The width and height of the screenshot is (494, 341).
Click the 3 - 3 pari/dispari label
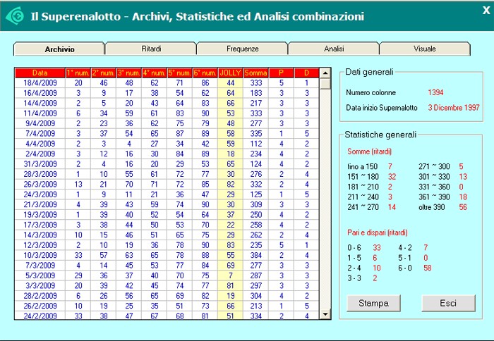coord(354,278)
